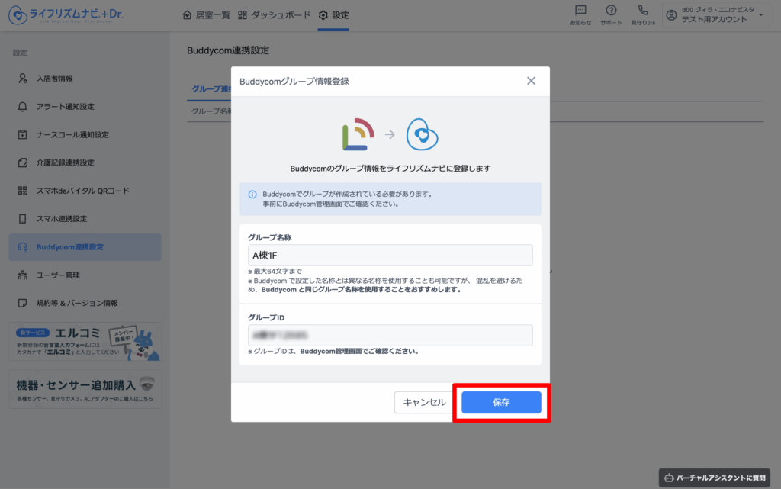Open スマホ連携設定 in sidebar
The image size is (781, 489).
click(85, 219)
